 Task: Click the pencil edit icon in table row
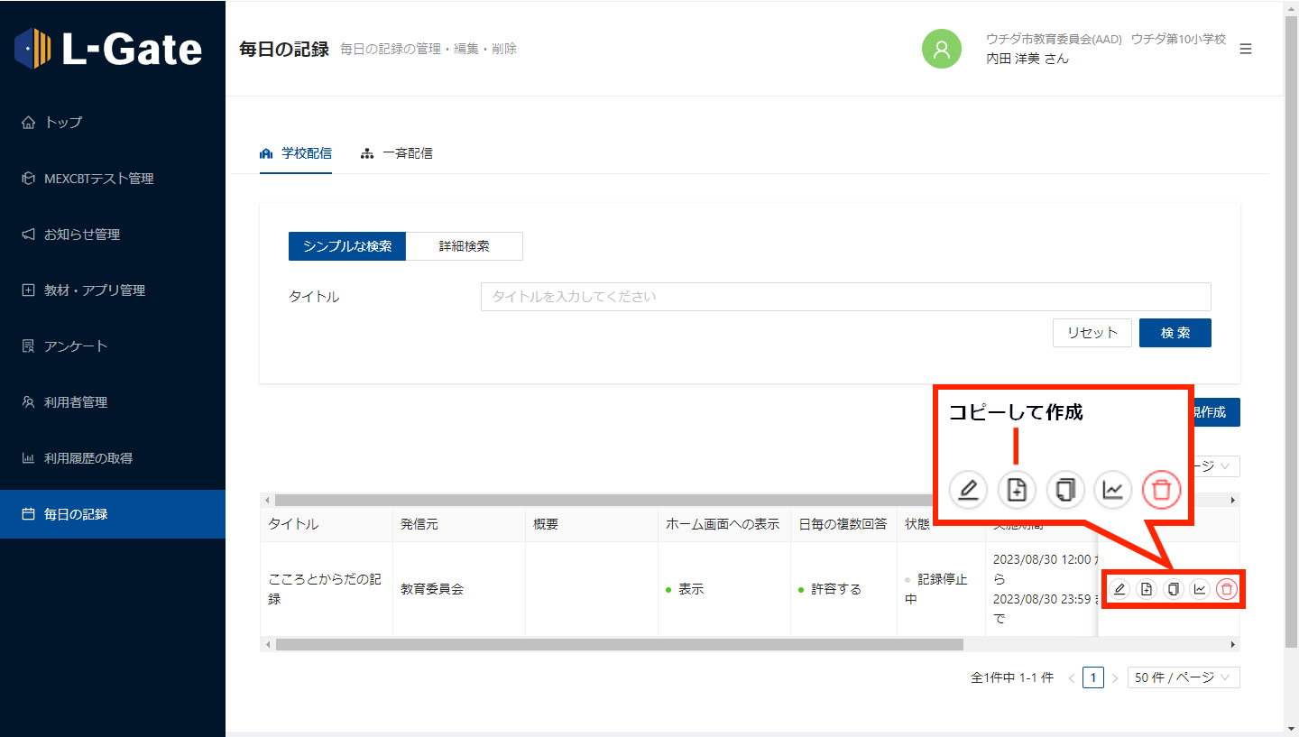point(1119,590)
